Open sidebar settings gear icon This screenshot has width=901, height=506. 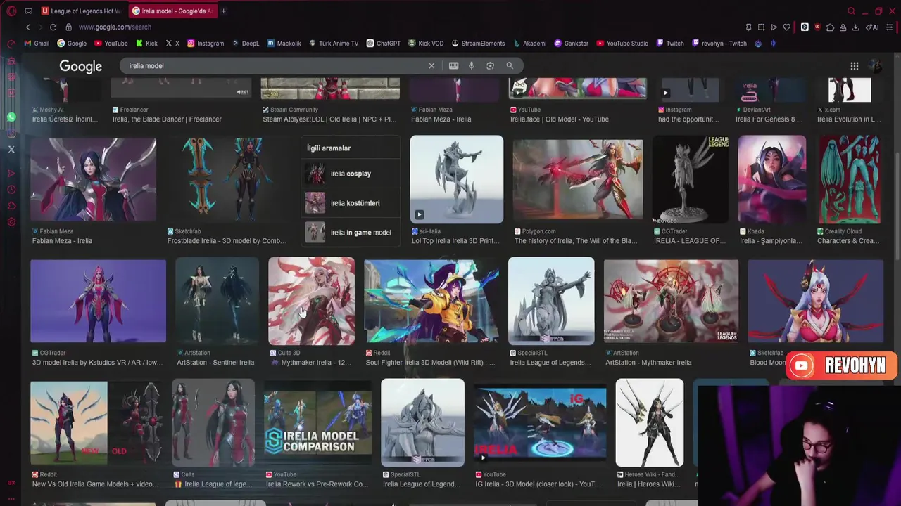click(x=11, y=222)
